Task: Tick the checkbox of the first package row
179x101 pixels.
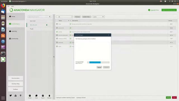Action: click(57, 24)
